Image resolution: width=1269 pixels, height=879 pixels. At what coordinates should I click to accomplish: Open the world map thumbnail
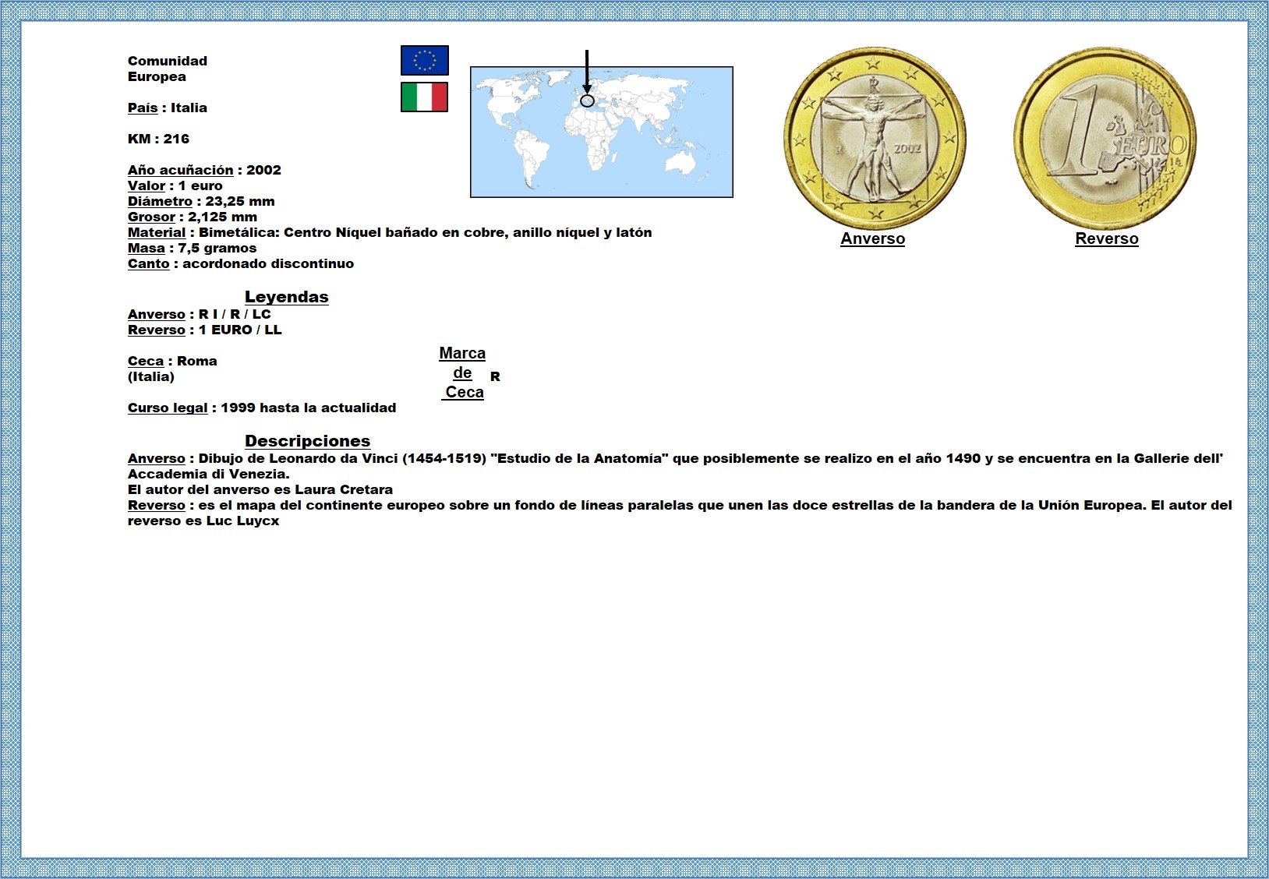[x=602, y=132]
